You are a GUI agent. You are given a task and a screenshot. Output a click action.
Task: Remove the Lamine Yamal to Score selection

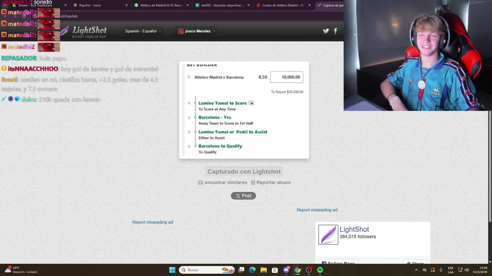pos(189,103)
